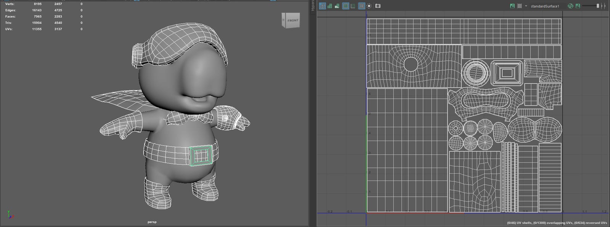Viewport: 610px width, 227px height.
Task: Click the Edges: statistic label
Action: (10, 10)
